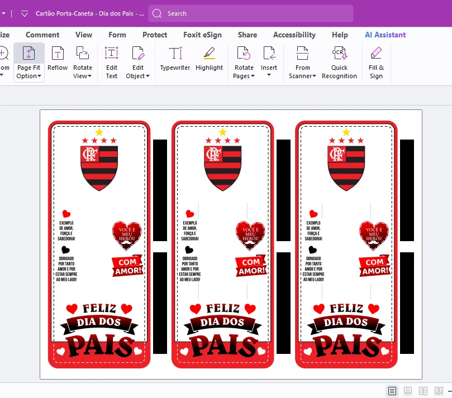
Task: Switch to continuous page view mode
Action: click(408, 391)
